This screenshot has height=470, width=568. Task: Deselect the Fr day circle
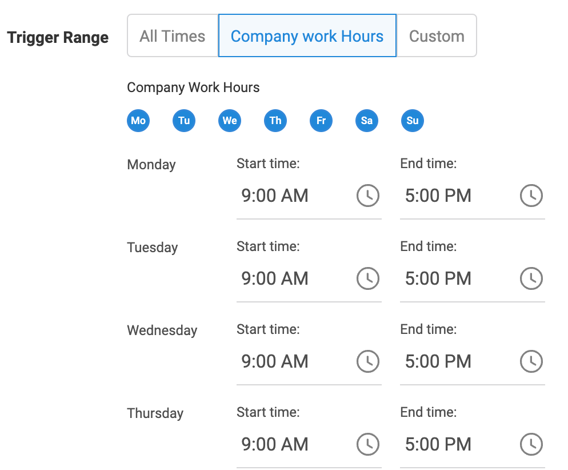(321, 121)
